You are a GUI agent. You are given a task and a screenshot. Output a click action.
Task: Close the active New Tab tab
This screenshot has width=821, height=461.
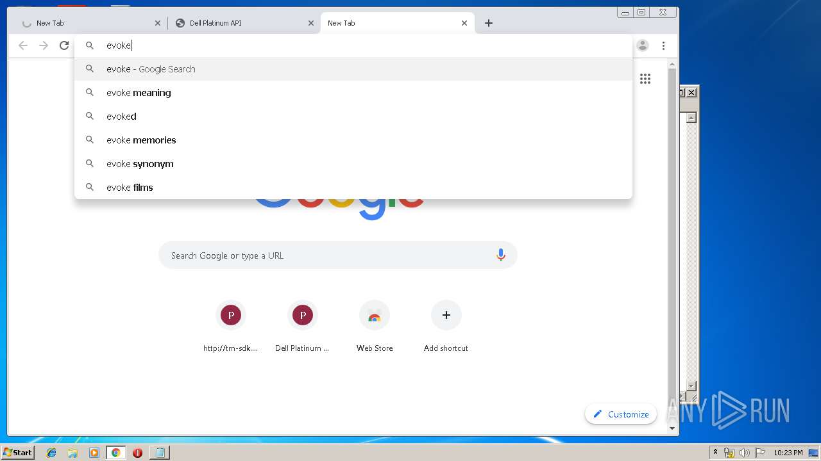464,23
